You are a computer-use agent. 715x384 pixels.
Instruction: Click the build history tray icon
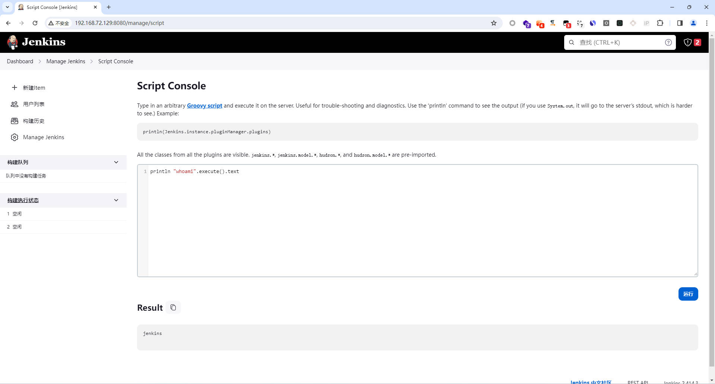[15, 121]
